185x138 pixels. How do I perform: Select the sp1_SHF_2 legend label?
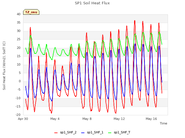tap(68, 133)
